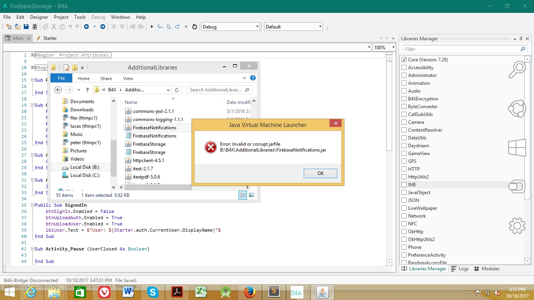Navigate forward with the blue arrow
The image size is (534, 300).
pos(103,27)
